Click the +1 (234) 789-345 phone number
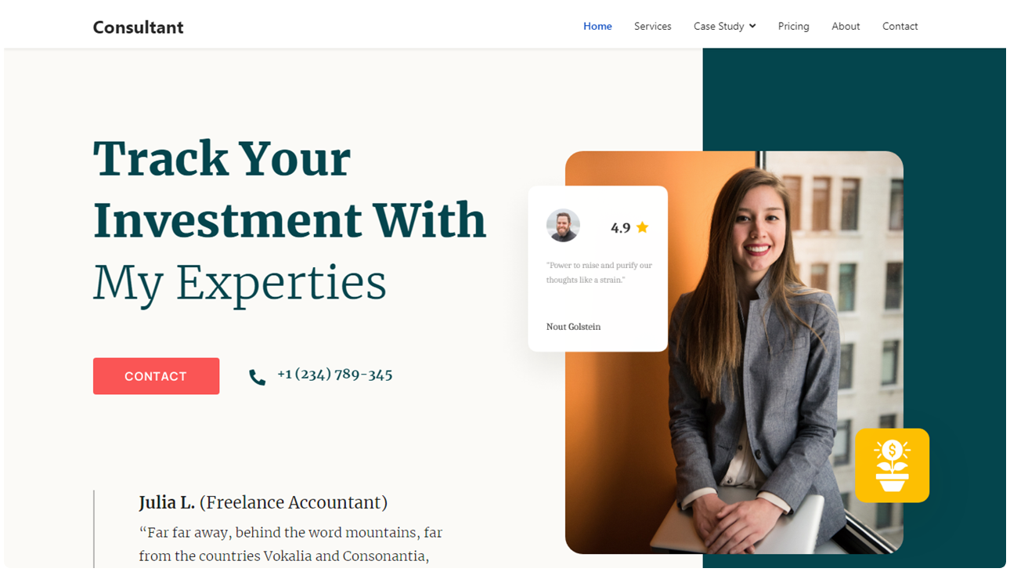The image size is (1010, 572). coord(334,375)
